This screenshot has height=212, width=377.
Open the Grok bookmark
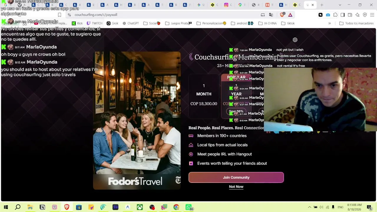pos(113,23)
